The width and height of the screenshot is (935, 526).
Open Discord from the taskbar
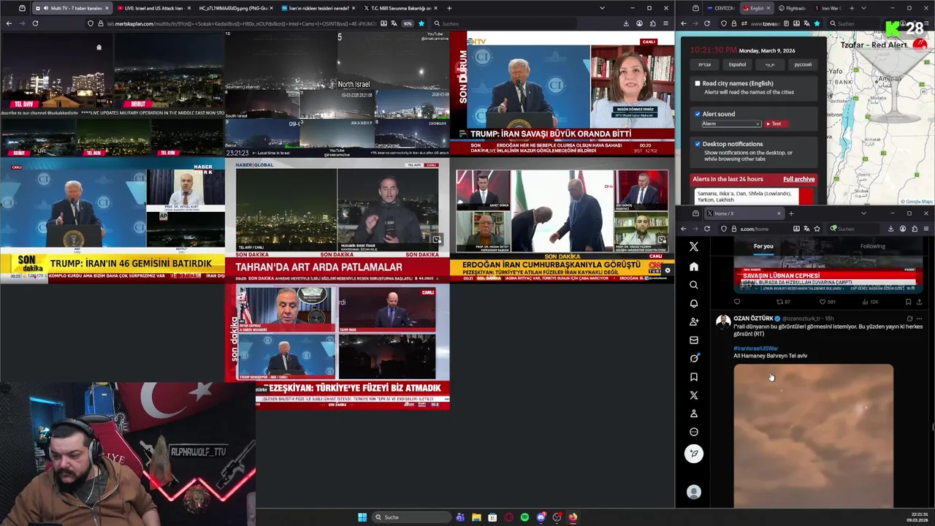(x=541, y=517)
